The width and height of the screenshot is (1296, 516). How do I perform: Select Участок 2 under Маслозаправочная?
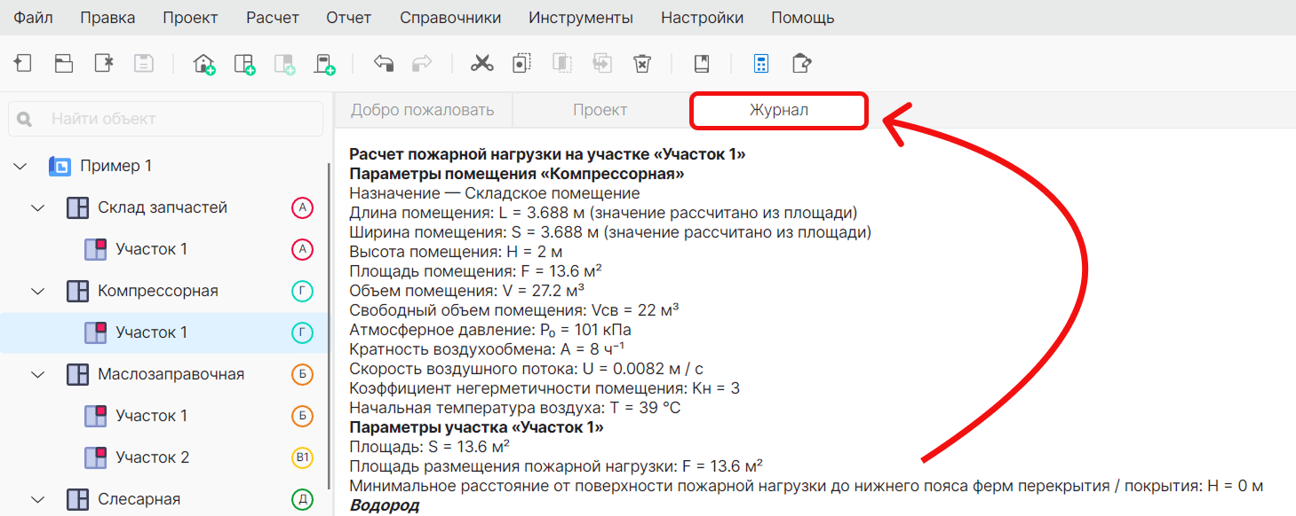[153, 457]
